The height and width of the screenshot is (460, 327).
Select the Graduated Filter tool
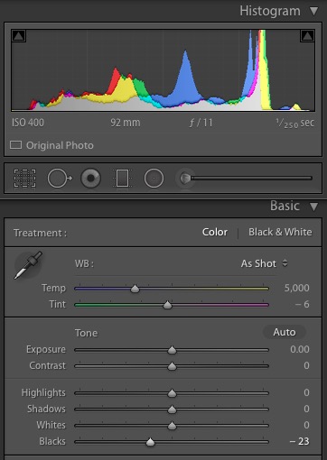122,178
